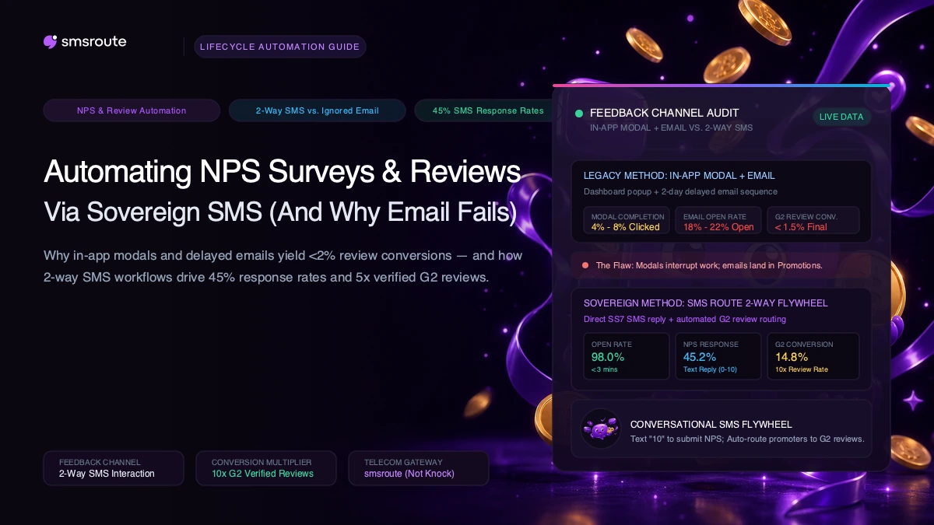
Task: Click the Telecom Gateway smsroute (Not Knock) chip
Action: tap(419, 468)
